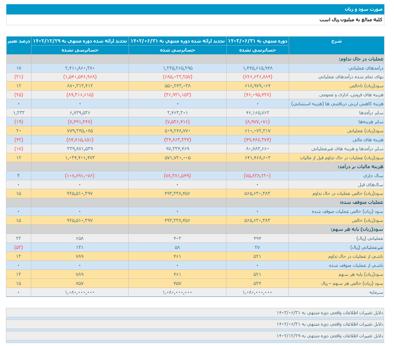Click 'ناشي از عمليات در حال تداوم'

356,256
